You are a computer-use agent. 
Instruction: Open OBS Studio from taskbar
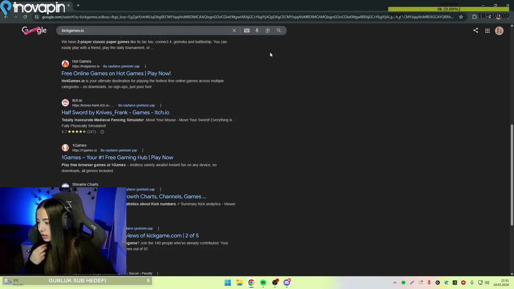tap(275, 283)
